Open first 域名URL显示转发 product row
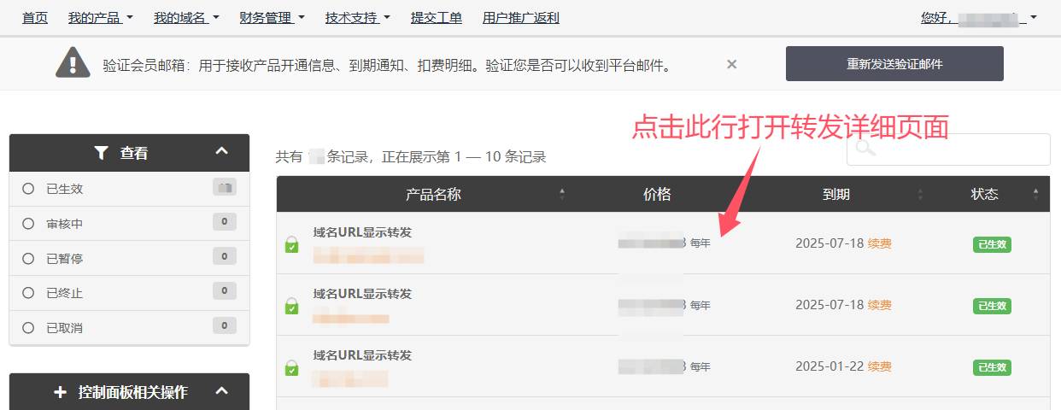This screenshot has height=410, width=1061. click(663, 243)
